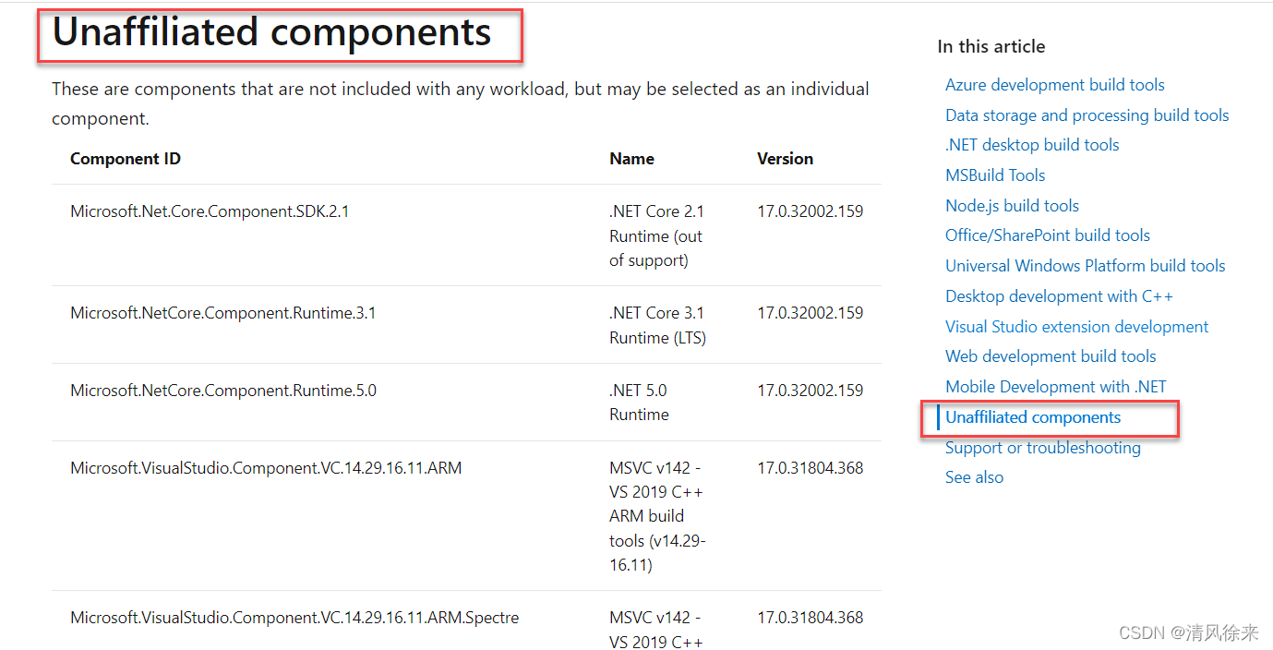Viewport: 1273px width, 650px height.
Task: Click MSVC v142 ARM build tools name cell
Action: click(657, 516)
